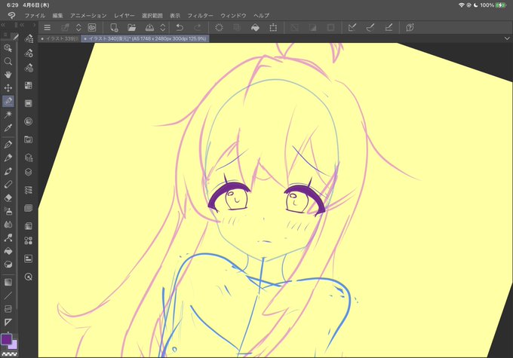Select the vector Correct line tool

8,237
